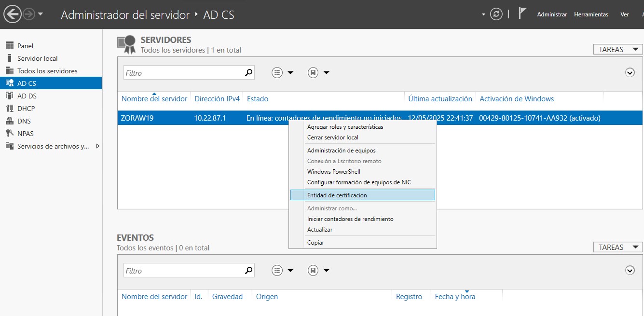Click the AD DS role icon
644x316 pixels.
click(x=9, y=96)
